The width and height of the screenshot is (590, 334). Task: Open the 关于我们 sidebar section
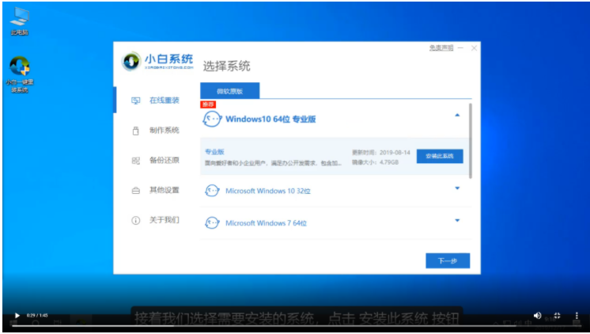click(155, 220)
